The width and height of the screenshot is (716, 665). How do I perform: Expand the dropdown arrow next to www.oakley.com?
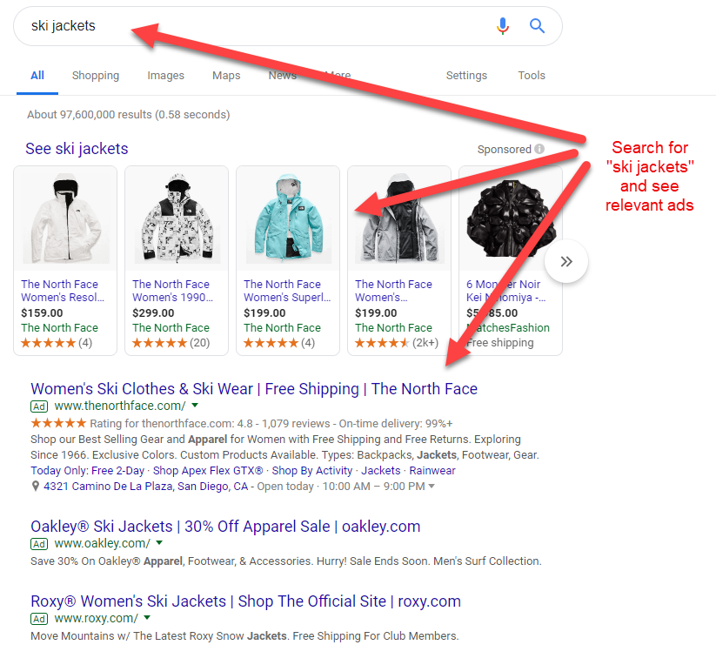(159, 542)
